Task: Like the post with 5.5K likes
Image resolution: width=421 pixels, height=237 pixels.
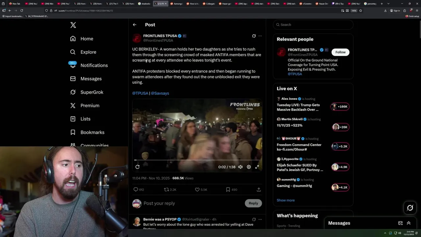Action: pyautogui.click(x=201, y=190)
